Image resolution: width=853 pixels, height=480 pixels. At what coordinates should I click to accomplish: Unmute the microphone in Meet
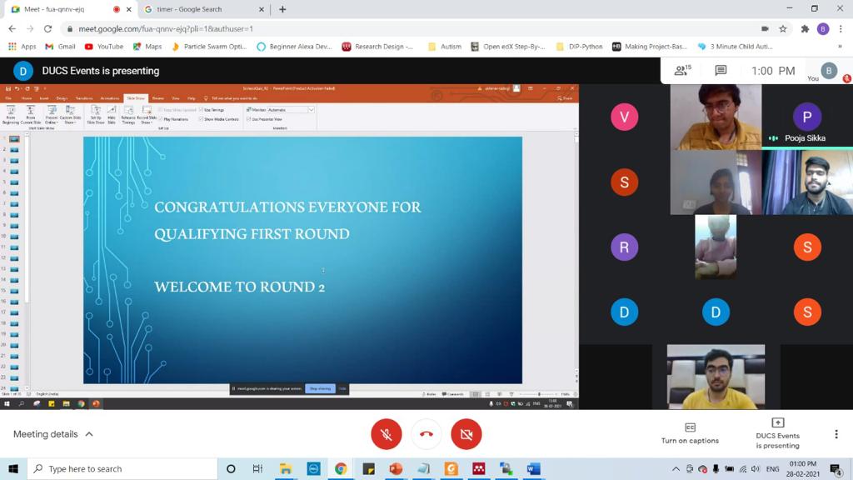[386, 434]
